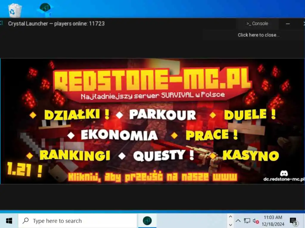This screenshot has height=228, width=305.
Task: Open the Console panel
Action: pyautogui.click(x=257, y=24)
